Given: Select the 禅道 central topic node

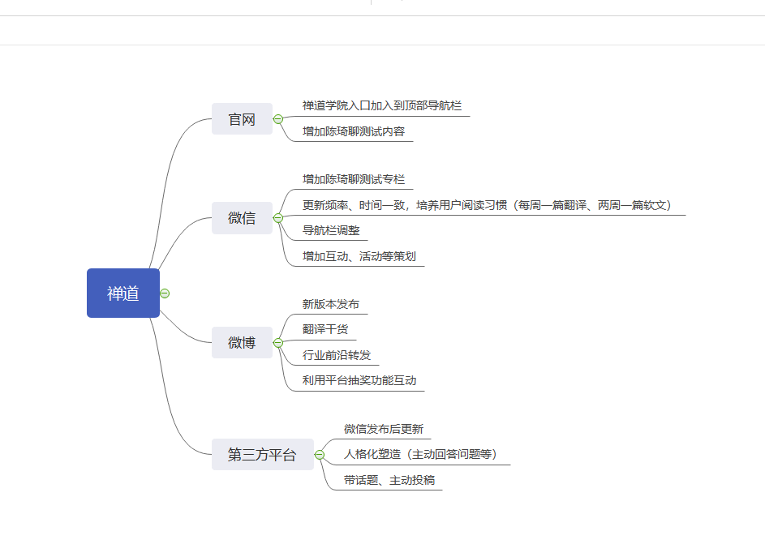Looking at the screenshot, I should [x=123, y=293].
